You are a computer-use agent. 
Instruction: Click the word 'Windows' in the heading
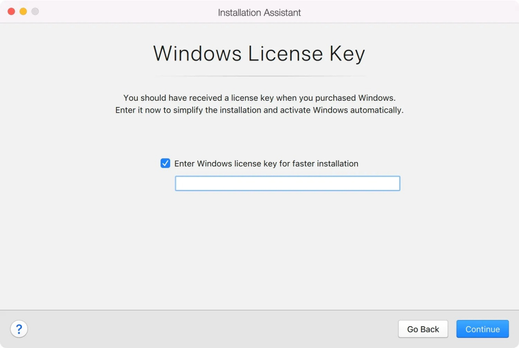point(197,53)
